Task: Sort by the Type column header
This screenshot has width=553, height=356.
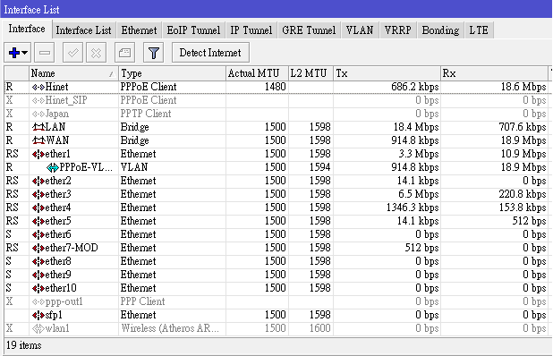Action: pyautogui.click(x=172, y=73)
